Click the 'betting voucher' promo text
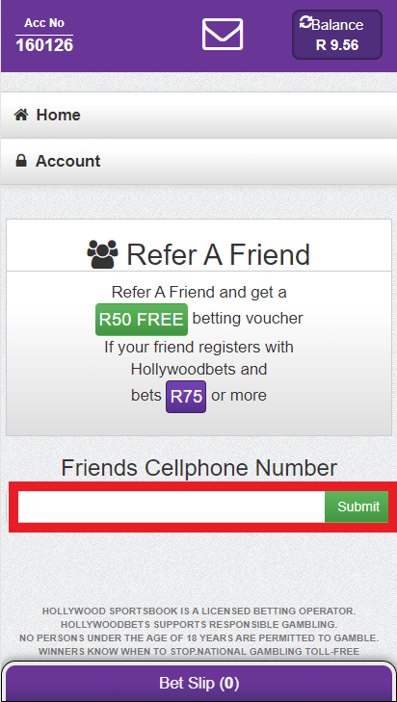The width and height of the screenshot is (397, 702). tap(248, 319)
